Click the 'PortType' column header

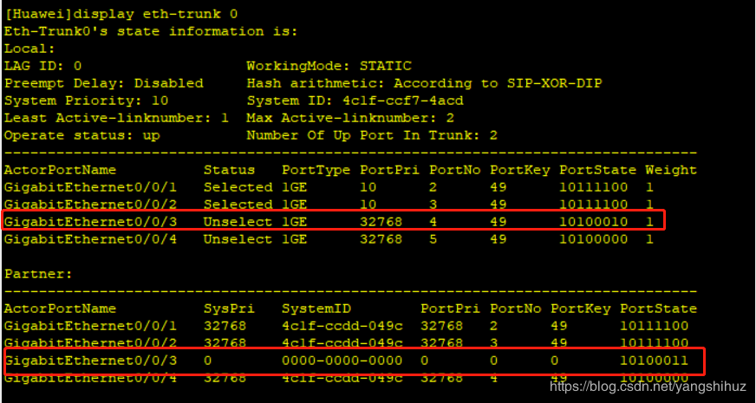(316, 170)
